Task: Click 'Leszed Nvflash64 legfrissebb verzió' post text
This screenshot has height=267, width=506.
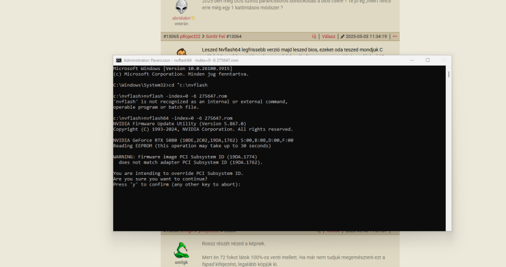Action: point(292,50)
